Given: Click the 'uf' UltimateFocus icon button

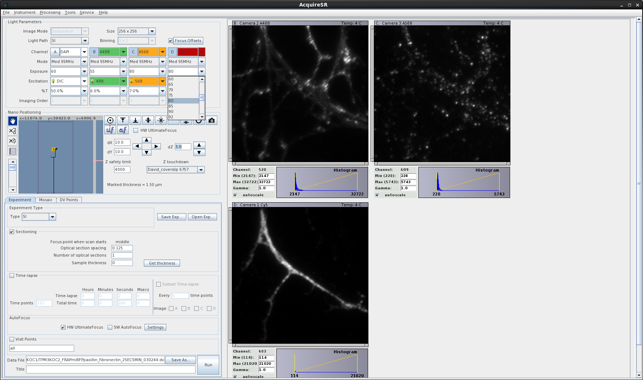Looking at the screenshot, I should tap(110, 130).
